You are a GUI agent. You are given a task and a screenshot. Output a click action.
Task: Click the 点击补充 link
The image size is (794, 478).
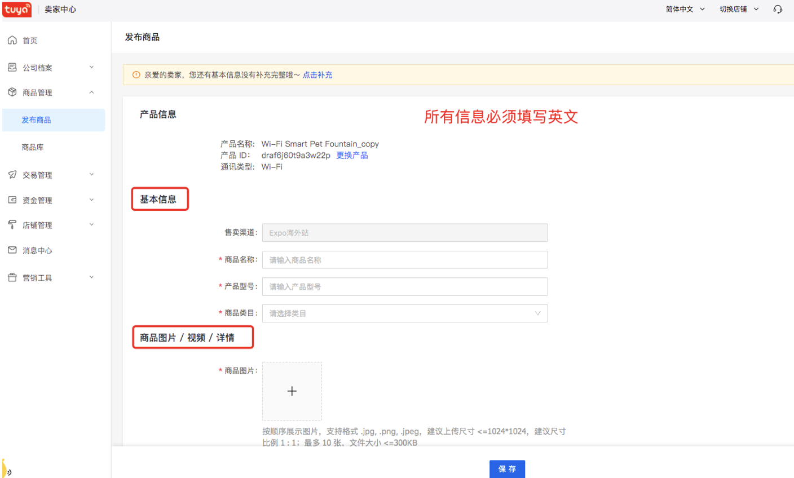coord(317,75)
